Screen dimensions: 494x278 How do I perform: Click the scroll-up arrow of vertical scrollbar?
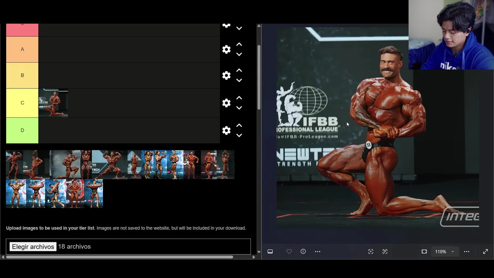[x=259, y=26]
